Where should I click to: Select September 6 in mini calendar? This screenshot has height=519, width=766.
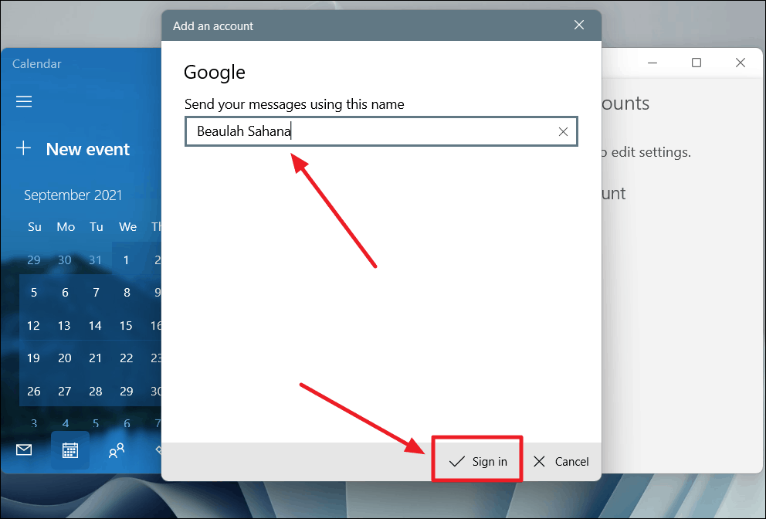(x=65, y=292)
